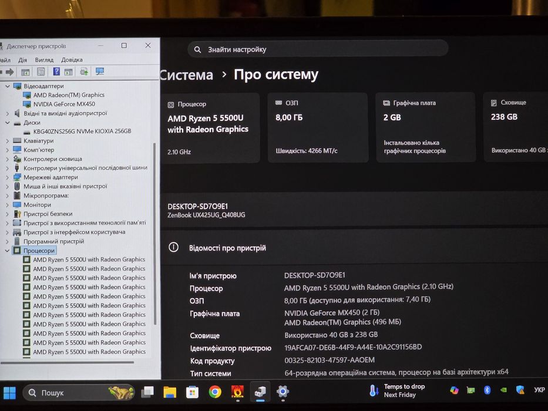Expand the Монітори node
The height and width of the screenshot is (411, 548).
click(7, 205)
